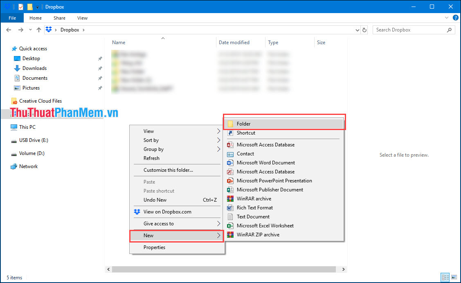Open USB Drive (E:) in the sidebar

pyautogui.click(x=34, y=140)
